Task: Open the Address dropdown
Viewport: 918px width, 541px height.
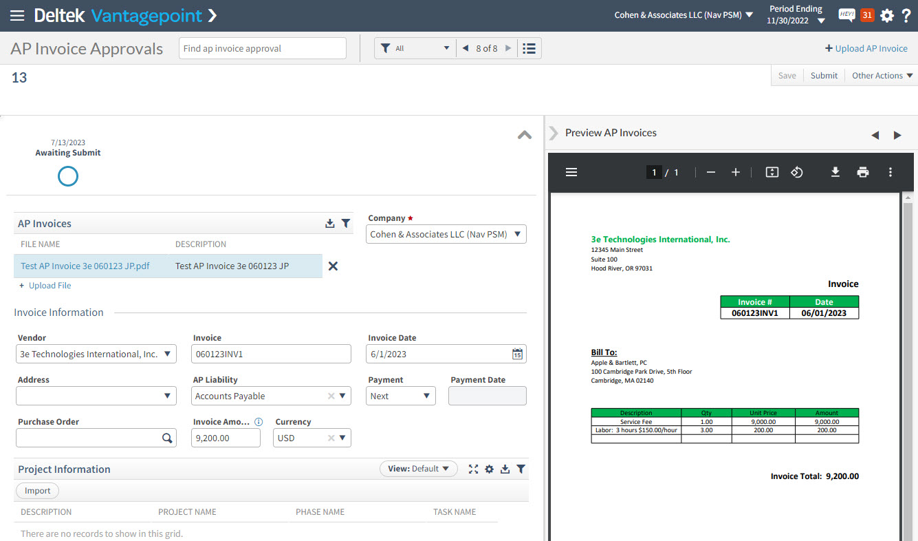Action: (x=168, y=396)
